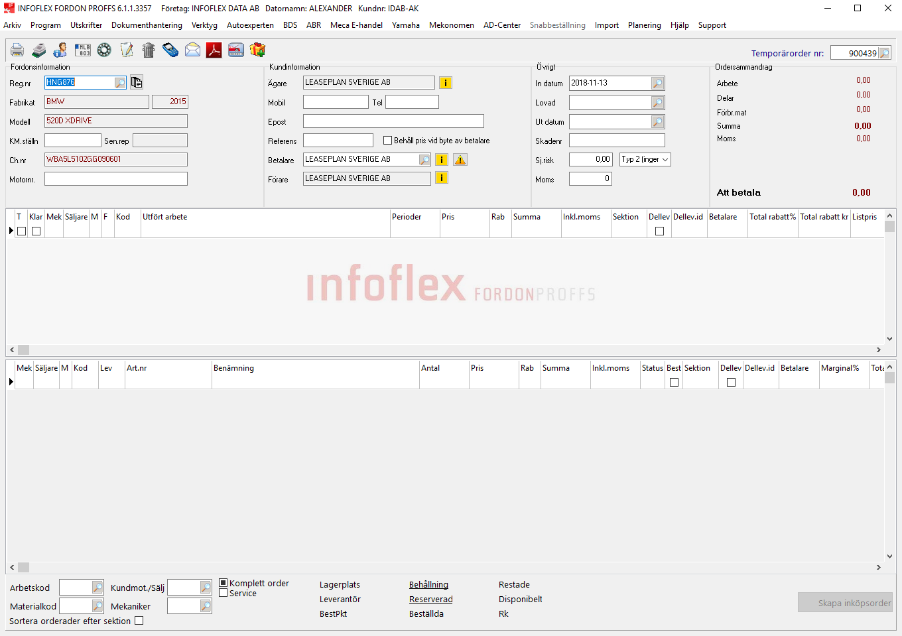The image size is (902, 636).
Task: Click the Skapa inköpsorder button
Action: (x=845, y=603)
